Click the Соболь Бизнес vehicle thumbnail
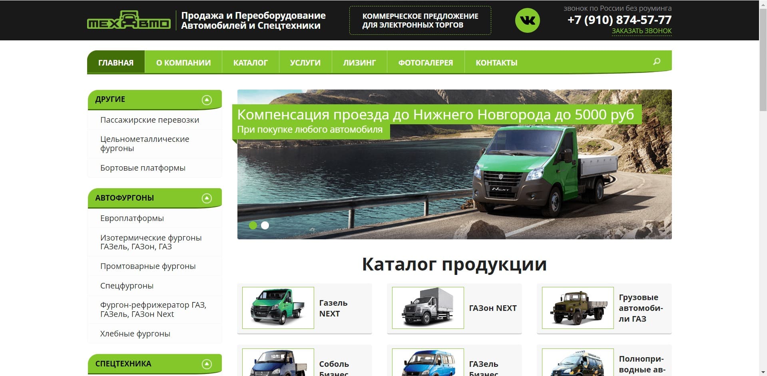 [x=278, y=362]
